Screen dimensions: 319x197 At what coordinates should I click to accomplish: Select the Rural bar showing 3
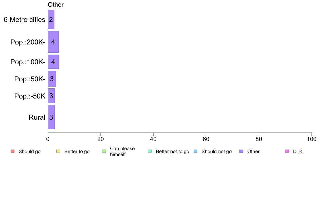[x=51, y=117]
